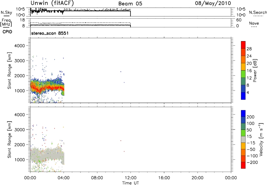This screenshot has width=267, height=185.
Task: Click the '28' tick on Power scale
Action: click(x=249, y=49)
